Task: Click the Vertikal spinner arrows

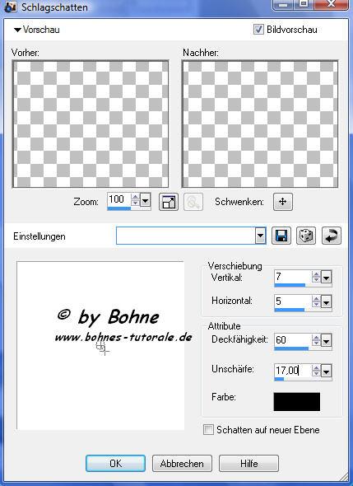Action: (316, 277)
